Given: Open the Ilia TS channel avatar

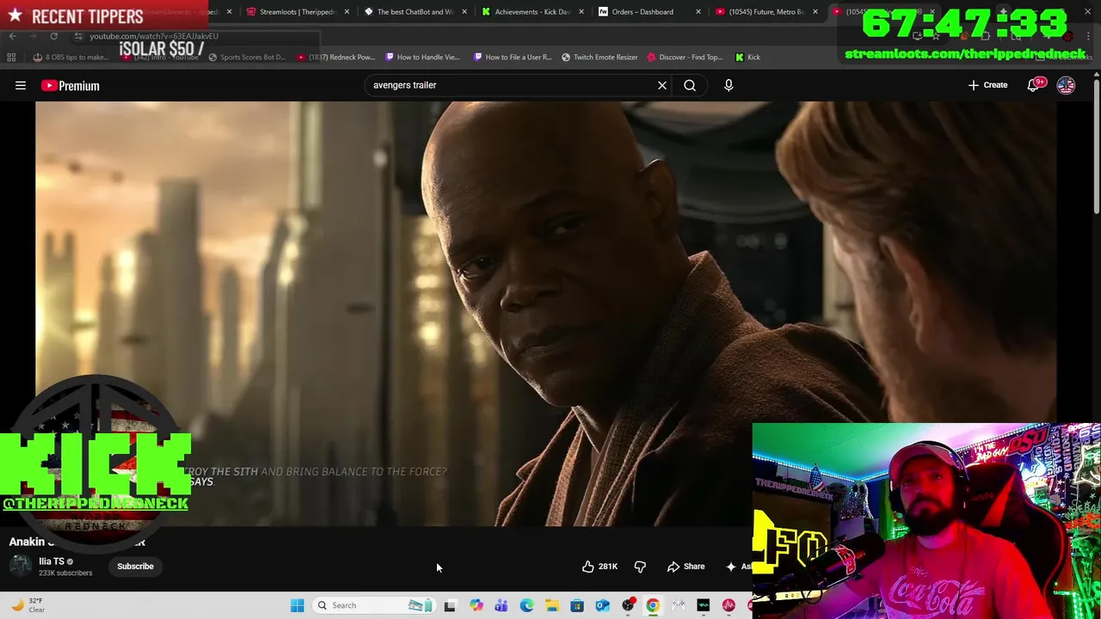Looking at the screenshot, I should coord(21,566).
